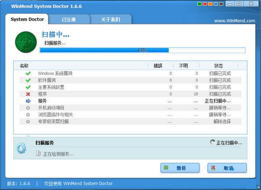Click the 不明 column header
261x190 pixels.
click(183, 66)
